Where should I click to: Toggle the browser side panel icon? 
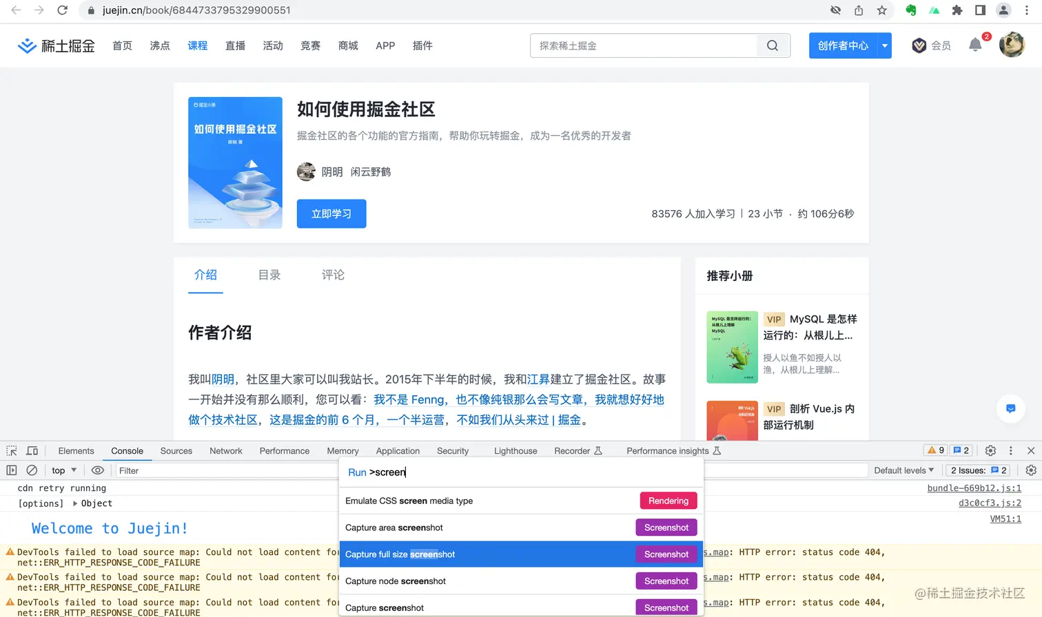pyautogui.click(x=980, y=10)
